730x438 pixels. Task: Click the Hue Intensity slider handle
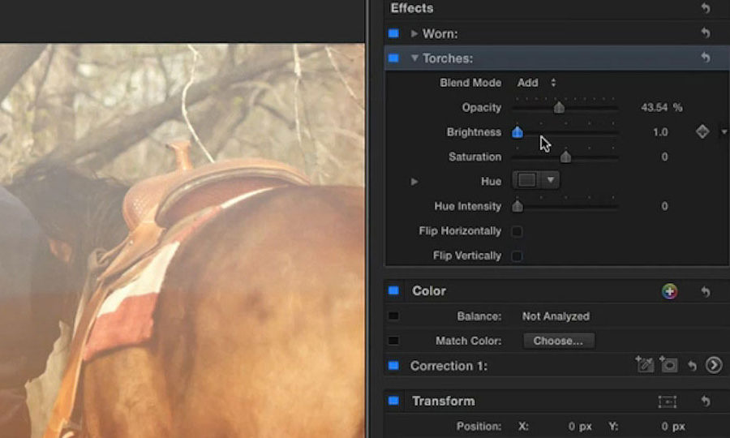tap(517, 206)
